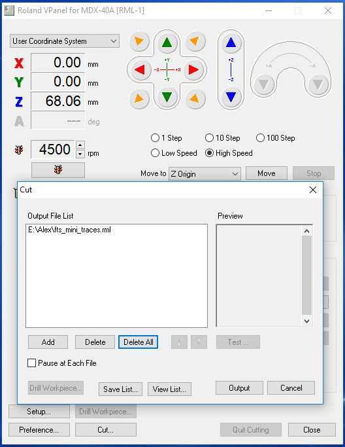Click View List button
The height and width of the screenshot is (447, 345).
coord(169,389)
